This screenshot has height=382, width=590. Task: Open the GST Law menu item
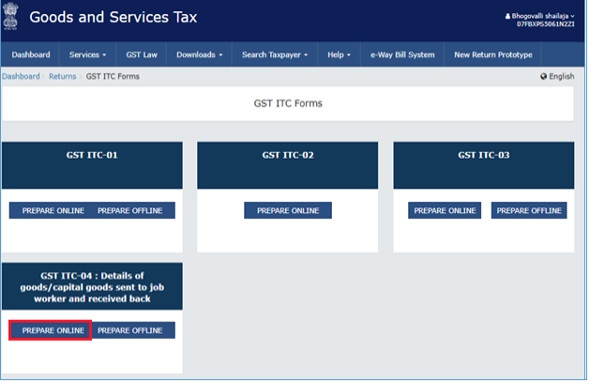pyautogui.click(x=142, y=54)
